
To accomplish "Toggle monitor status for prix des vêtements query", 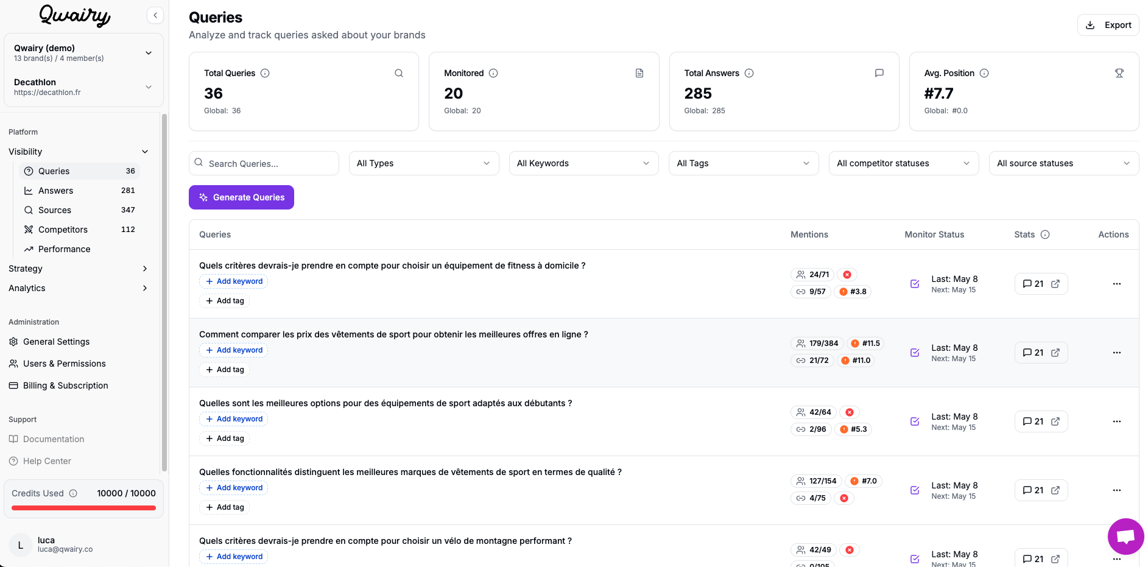I will tap(915, 353).
